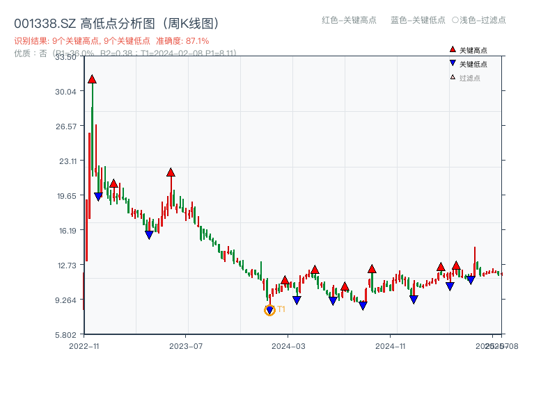
Task: Click the orange circled T1 marker on the chart
Action: pos(270,309)
